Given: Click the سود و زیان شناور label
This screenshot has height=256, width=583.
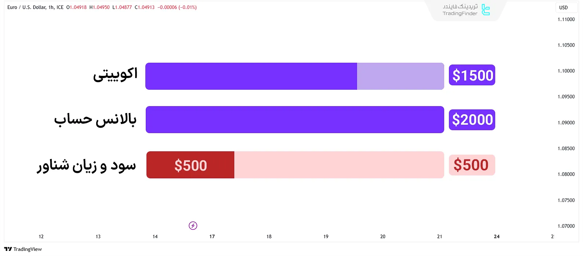Looking at the screenshot, I should 86,165.
